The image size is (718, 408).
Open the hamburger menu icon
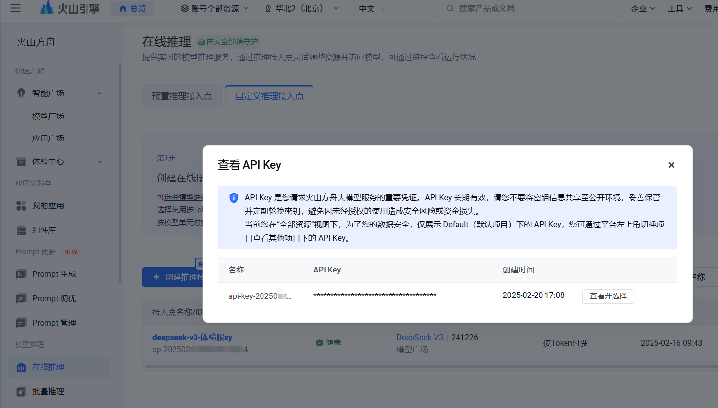tap(16, 8)
